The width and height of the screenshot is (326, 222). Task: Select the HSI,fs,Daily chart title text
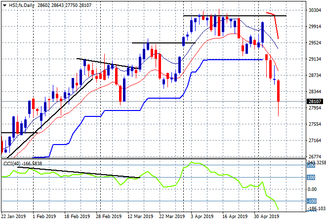(22, 5)
